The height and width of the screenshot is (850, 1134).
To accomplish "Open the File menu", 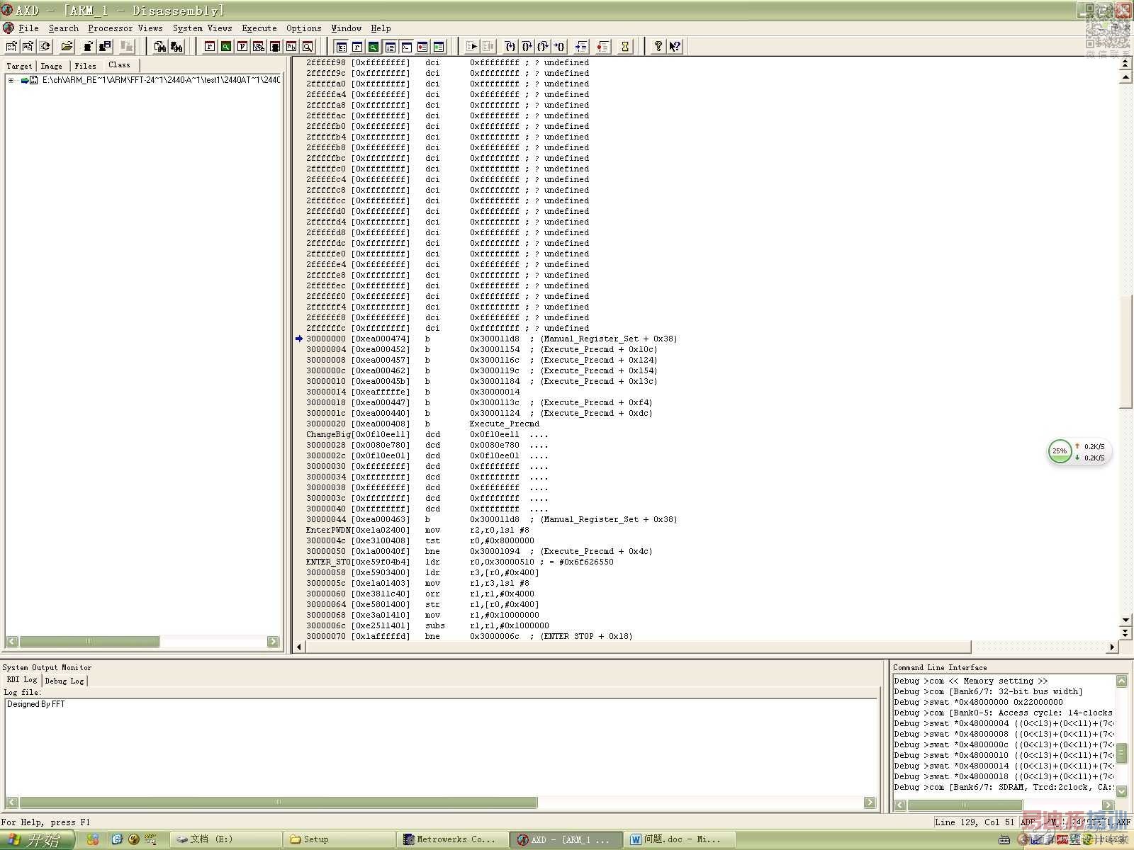I will (28, 28).
